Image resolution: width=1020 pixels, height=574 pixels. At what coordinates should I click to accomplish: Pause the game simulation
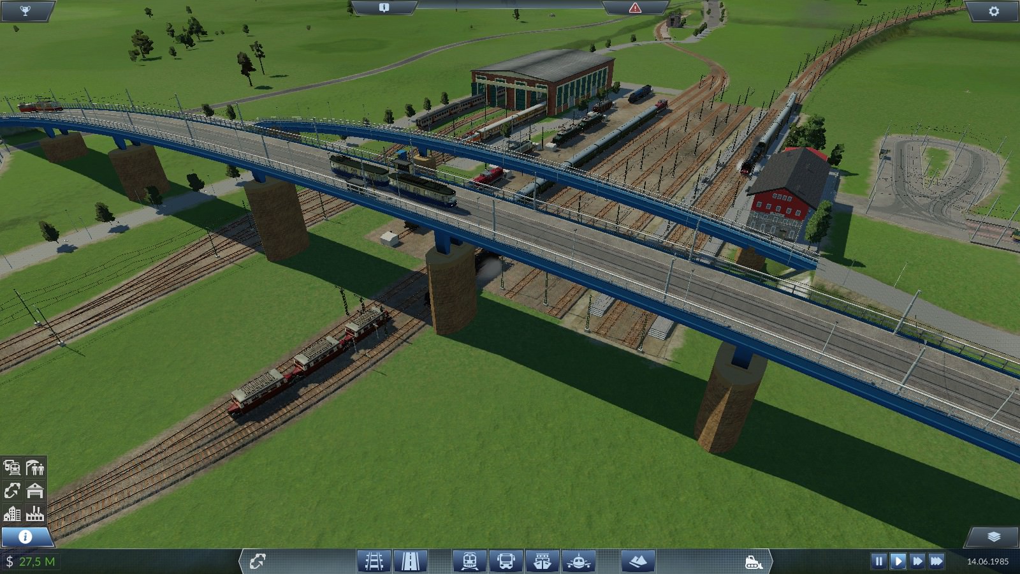tap(878, 561)
